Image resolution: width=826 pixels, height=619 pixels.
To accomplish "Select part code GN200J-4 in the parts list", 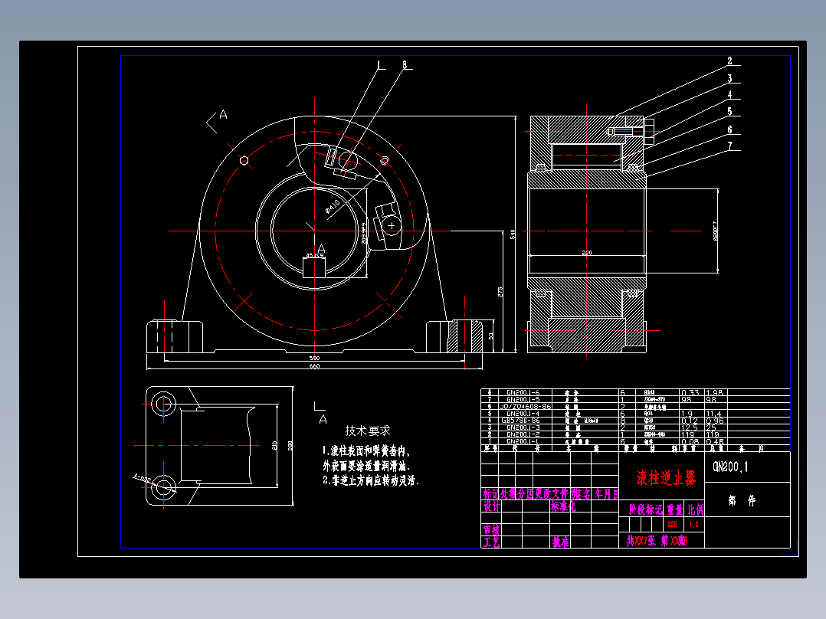I will [523, 414].
